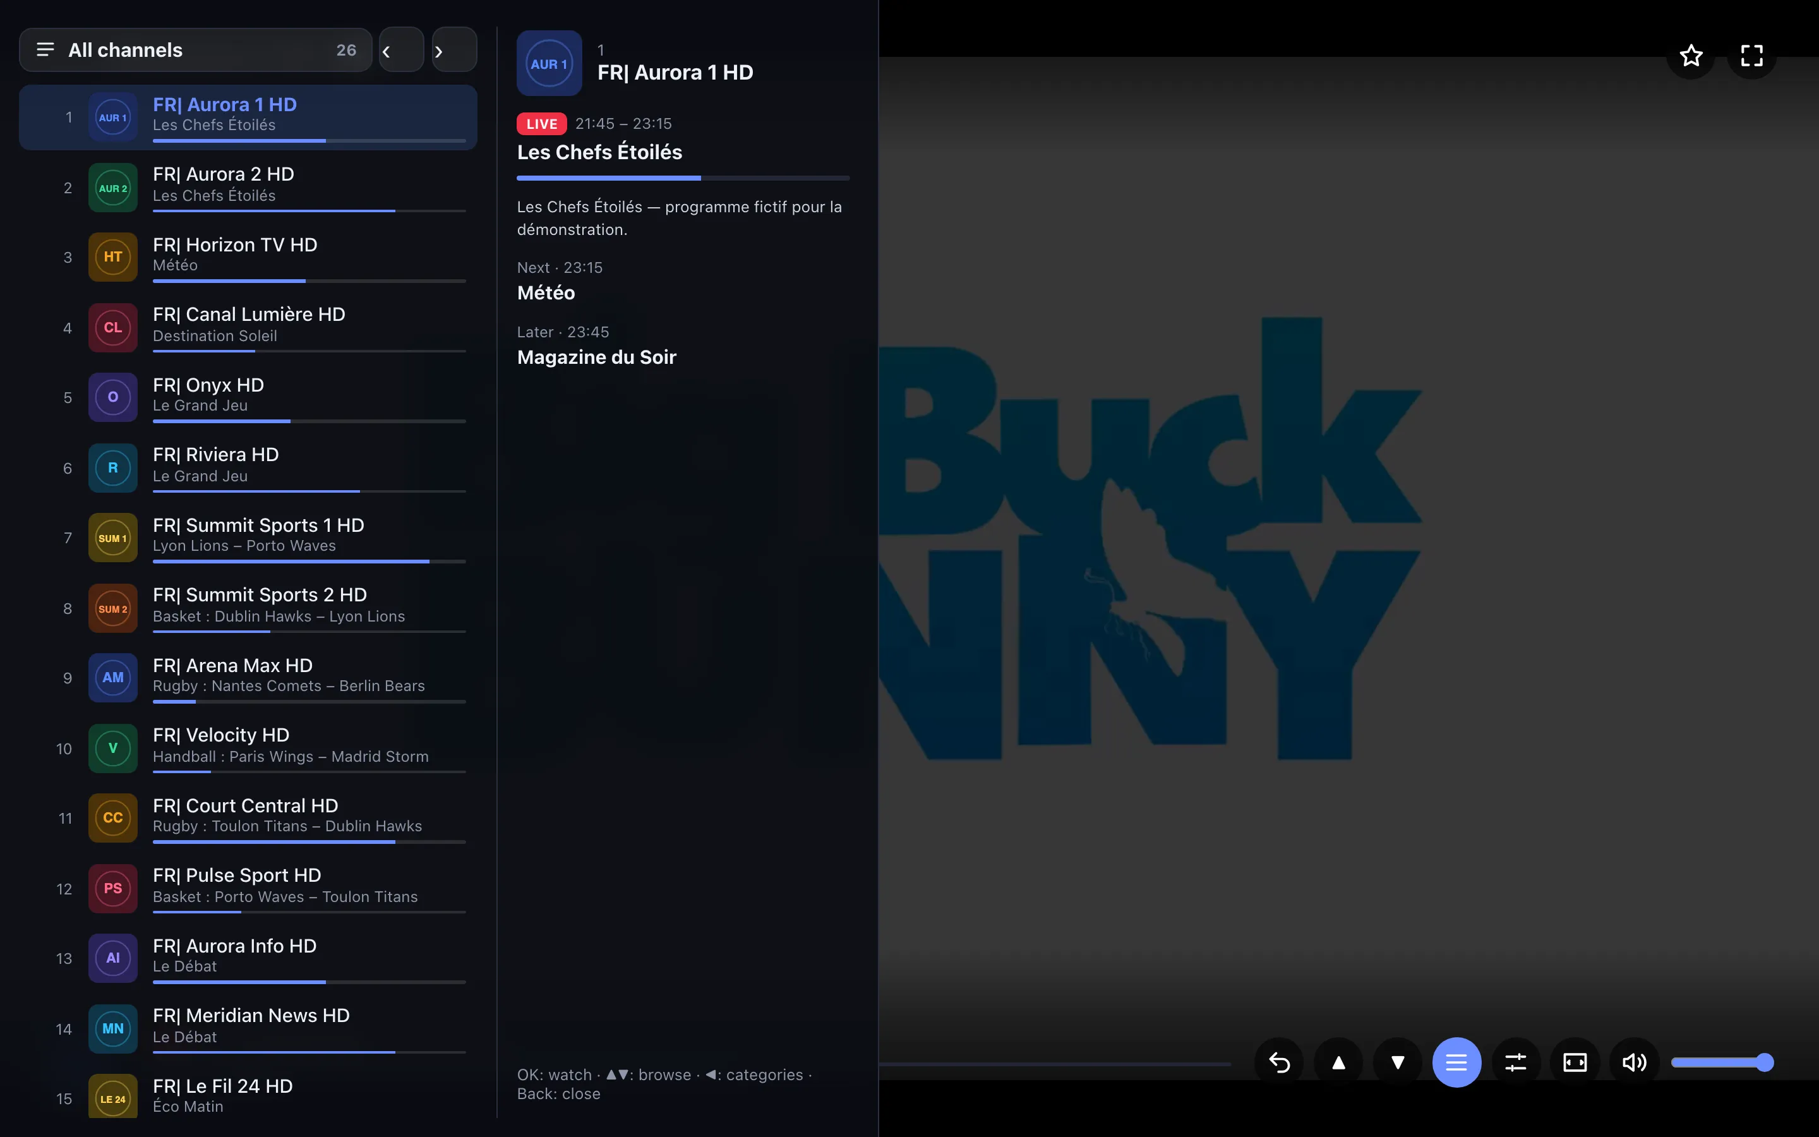Open the All channels category dropdown
The height and width of the screenshot is (1137, 1819).
tap(195, 50)
